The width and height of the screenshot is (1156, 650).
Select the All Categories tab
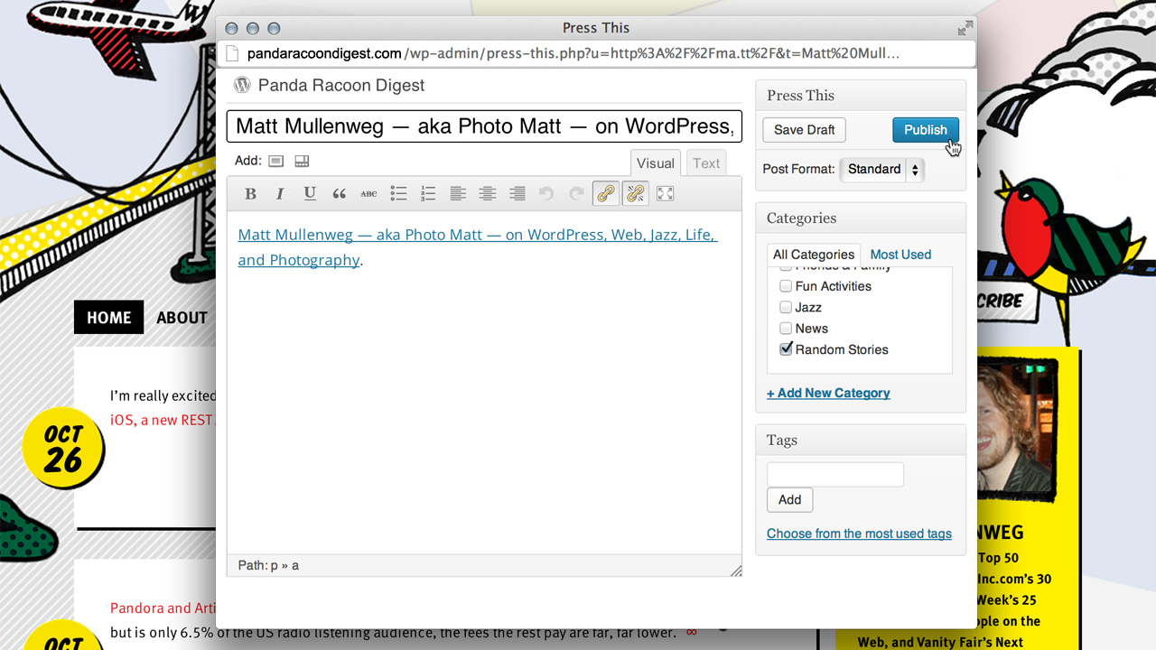(x=814, y=255)
